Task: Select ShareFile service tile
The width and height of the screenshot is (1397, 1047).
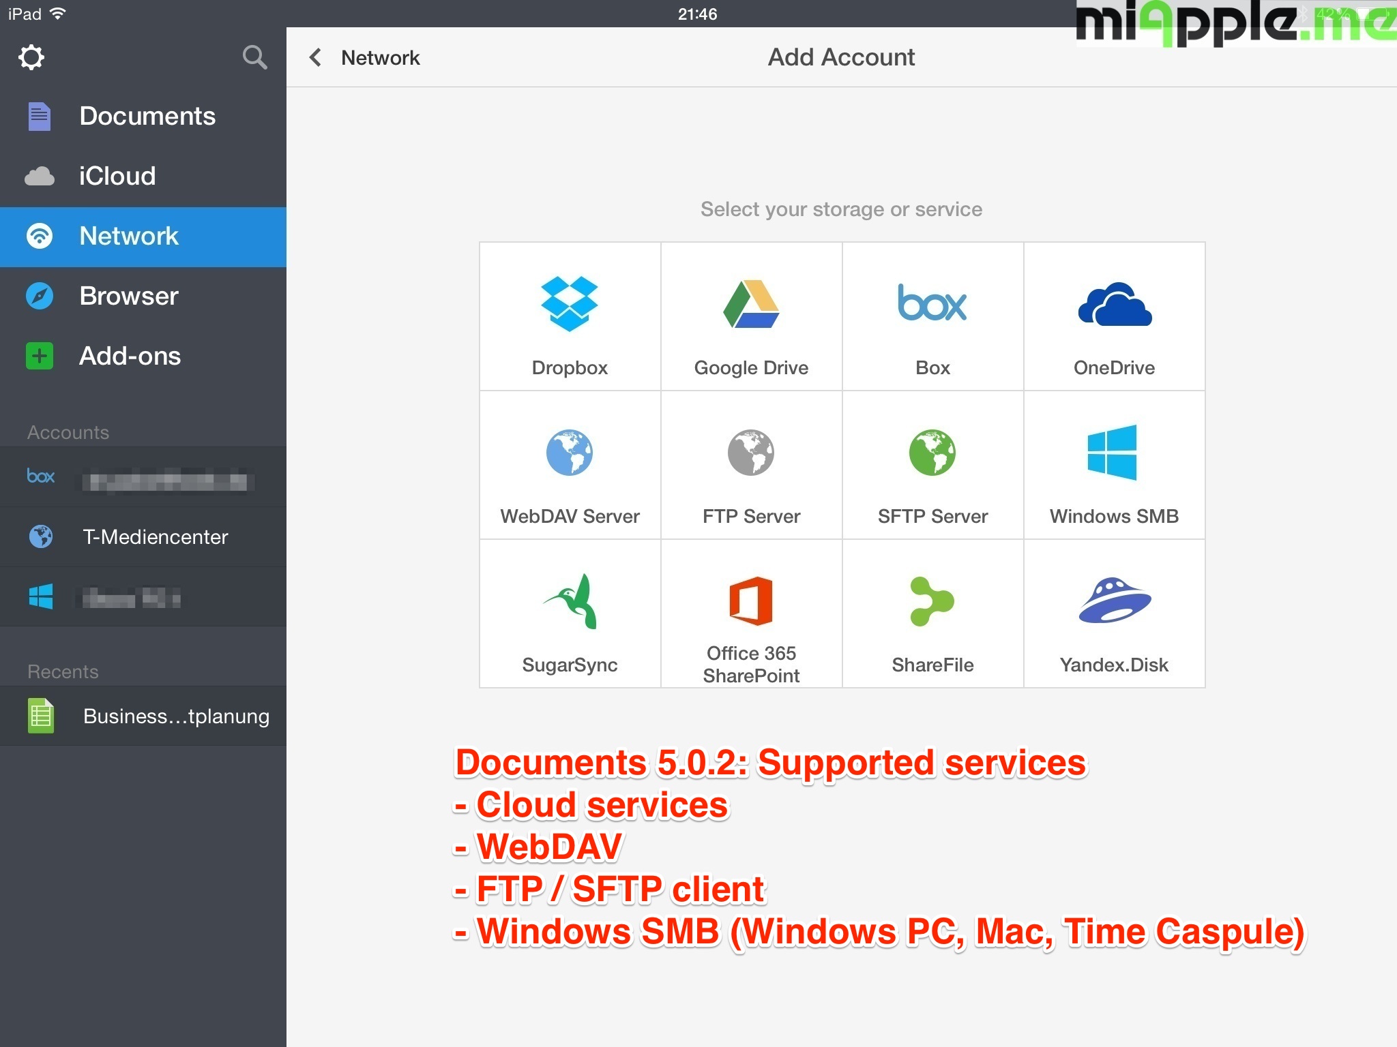Action: click(932, 614)
